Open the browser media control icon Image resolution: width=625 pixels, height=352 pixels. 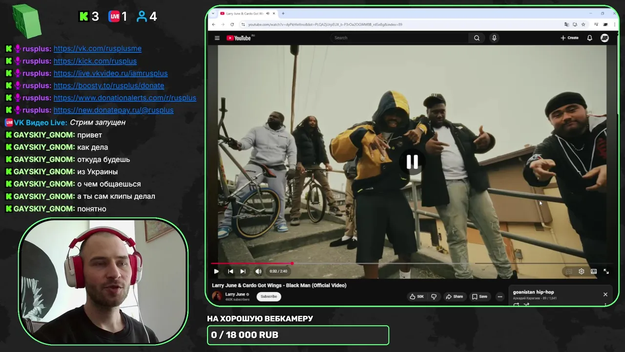point(597,24)
